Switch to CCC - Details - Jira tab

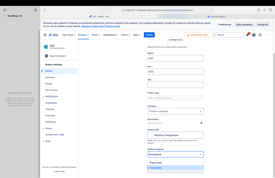tap(99, 17)
